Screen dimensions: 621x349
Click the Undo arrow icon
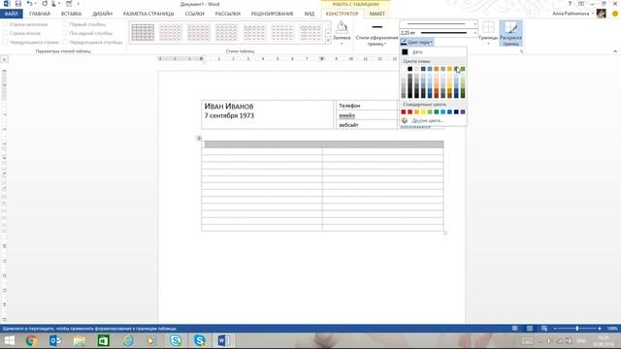(x=29, y=4)
